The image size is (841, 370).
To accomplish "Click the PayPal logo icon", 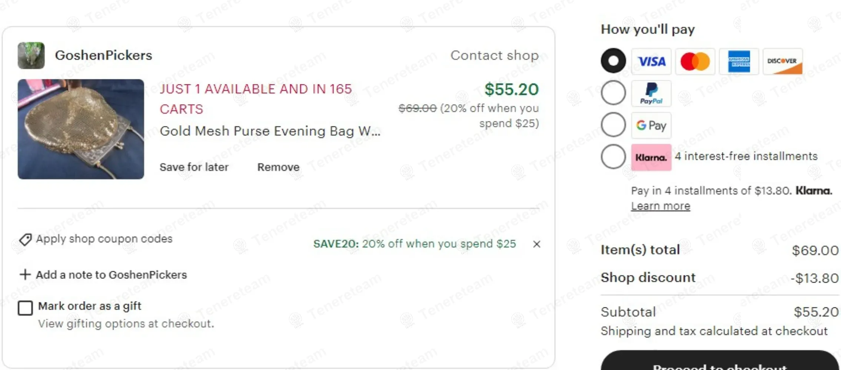I will [x=651, y=93].
